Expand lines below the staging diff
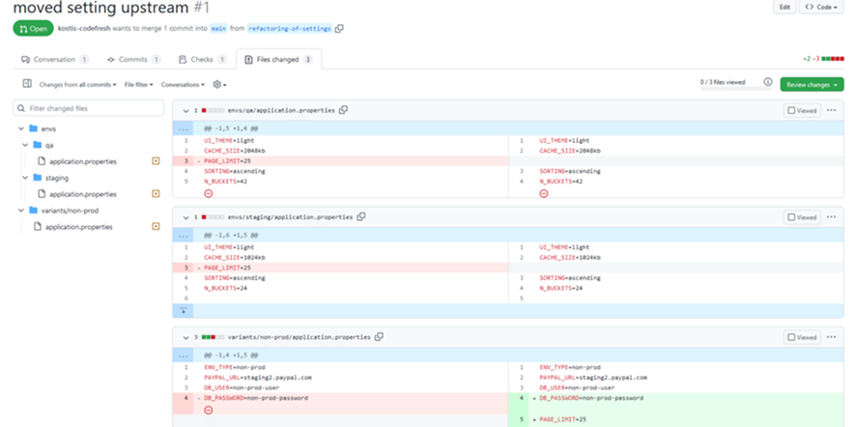The image size is (855, 427). [x=184, y=311]
